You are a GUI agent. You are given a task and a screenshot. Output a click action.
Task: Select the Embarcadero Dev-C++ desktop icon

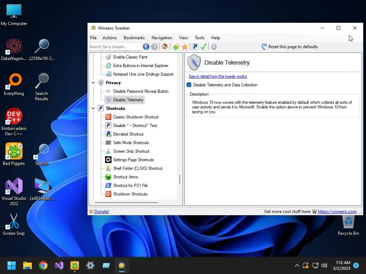coord(14,121)
